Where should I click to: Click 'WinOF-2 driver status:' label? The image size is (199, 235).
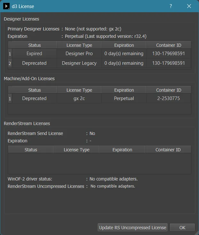(30, 179)
